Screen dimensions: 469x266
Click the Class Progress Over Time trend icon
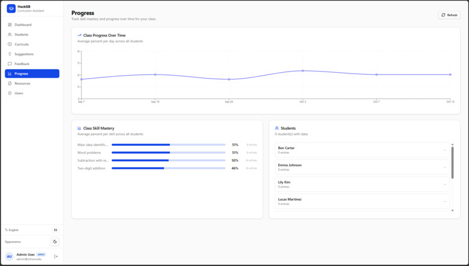pyautogui.click(x=79, y=36)
